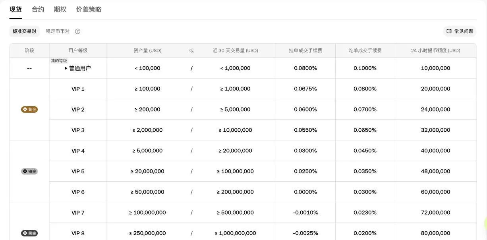Go to the 期权 tab
This screenshot has height=240, width=487.
(60, 10)
